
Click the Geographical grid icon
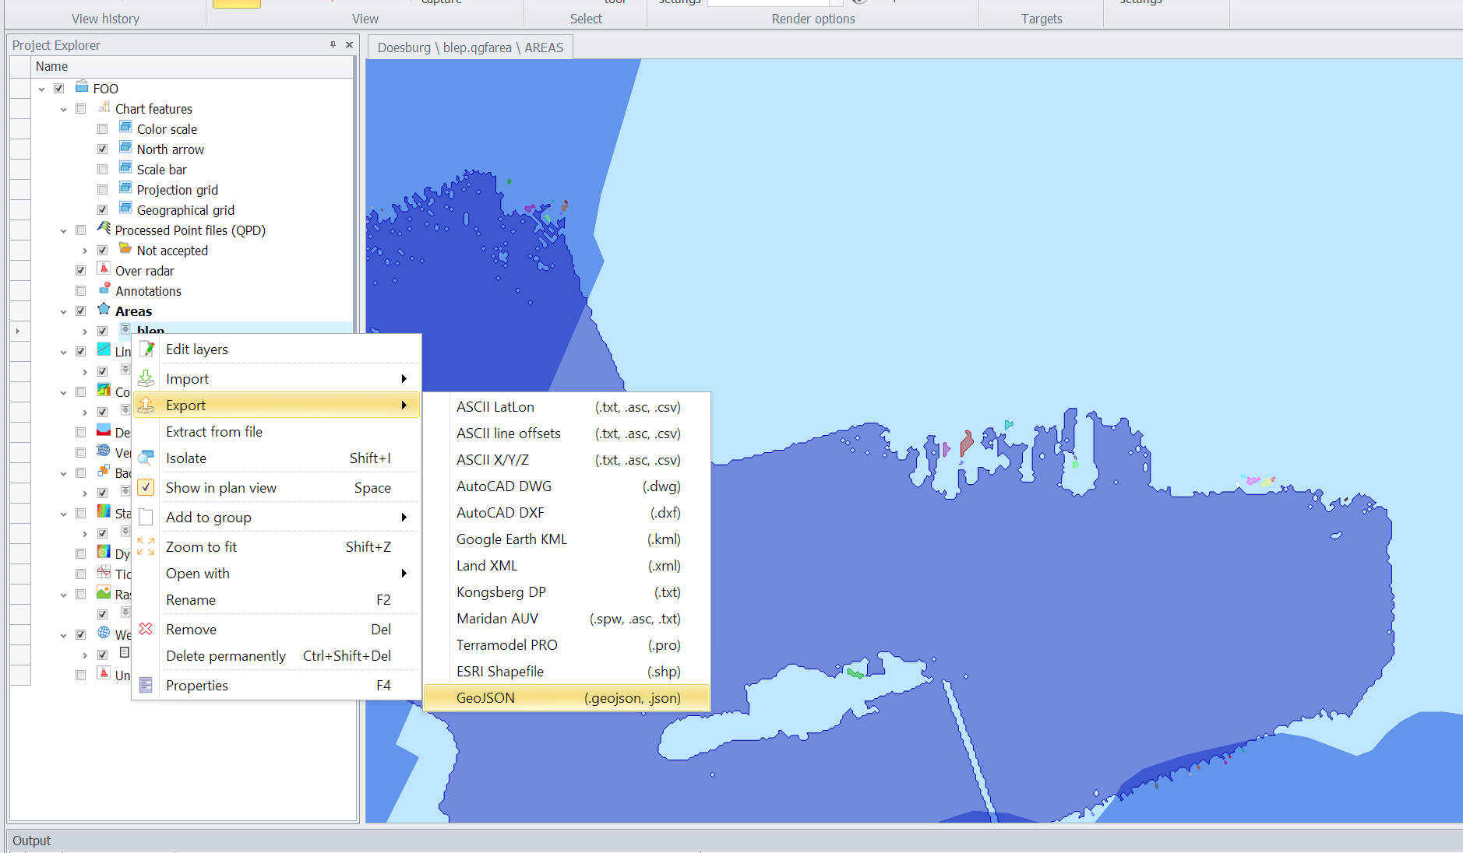click(x=125, y=209)
